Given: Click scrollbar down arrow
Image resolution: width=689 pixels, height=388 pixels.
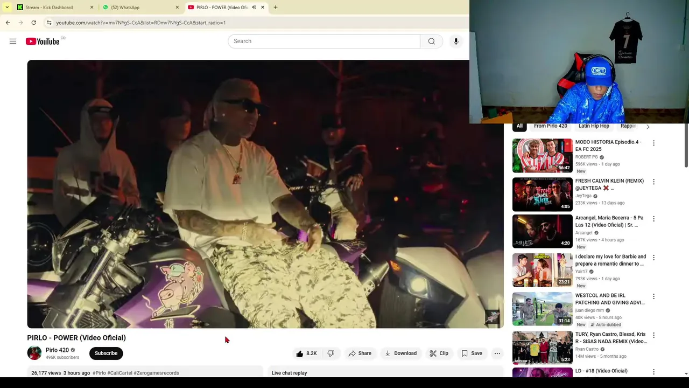Looking at the screenshot, I should 686,373.
